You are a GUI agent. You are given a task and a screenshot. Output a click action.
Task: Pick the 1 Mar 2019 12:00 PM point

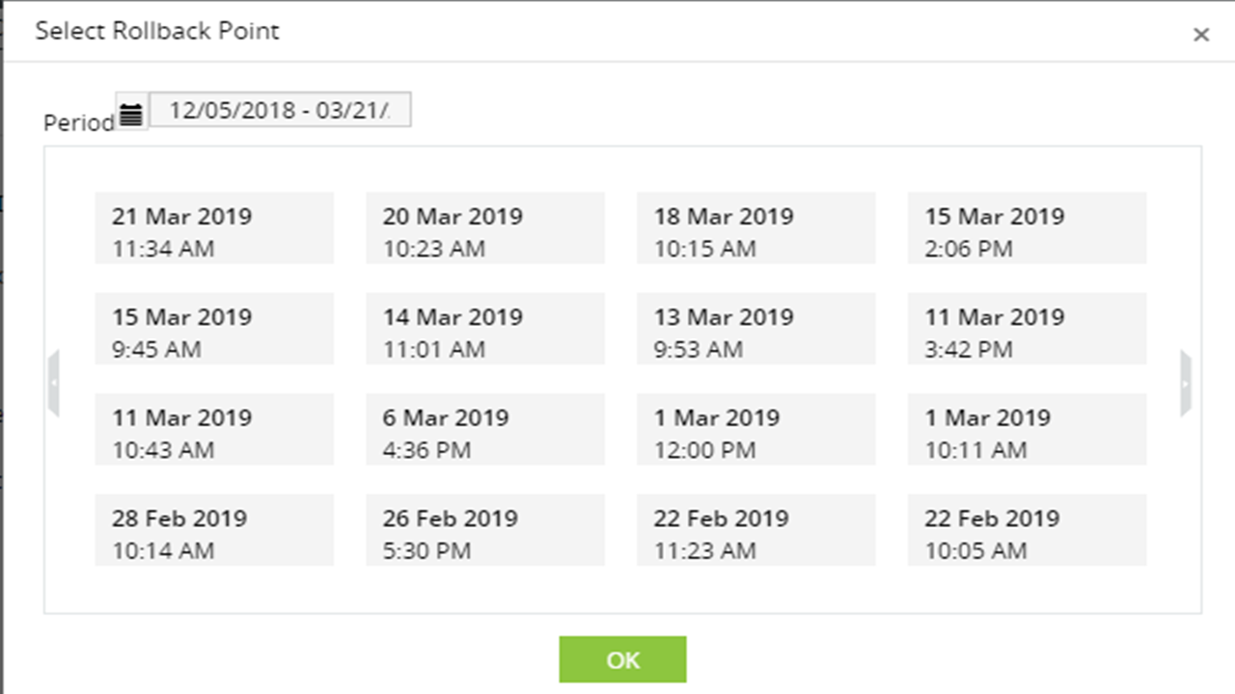point(756,430)
